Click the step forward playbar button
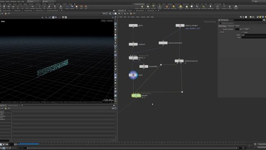The width and height of the screenshot is (266, 150). point(7,145)
